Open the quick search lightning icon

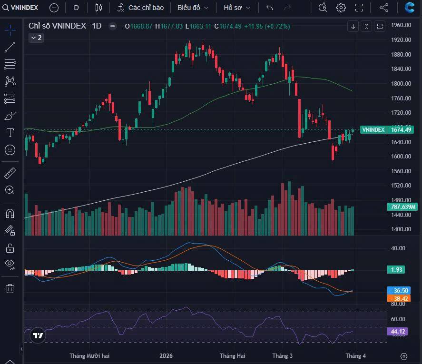tap(323, 8)
